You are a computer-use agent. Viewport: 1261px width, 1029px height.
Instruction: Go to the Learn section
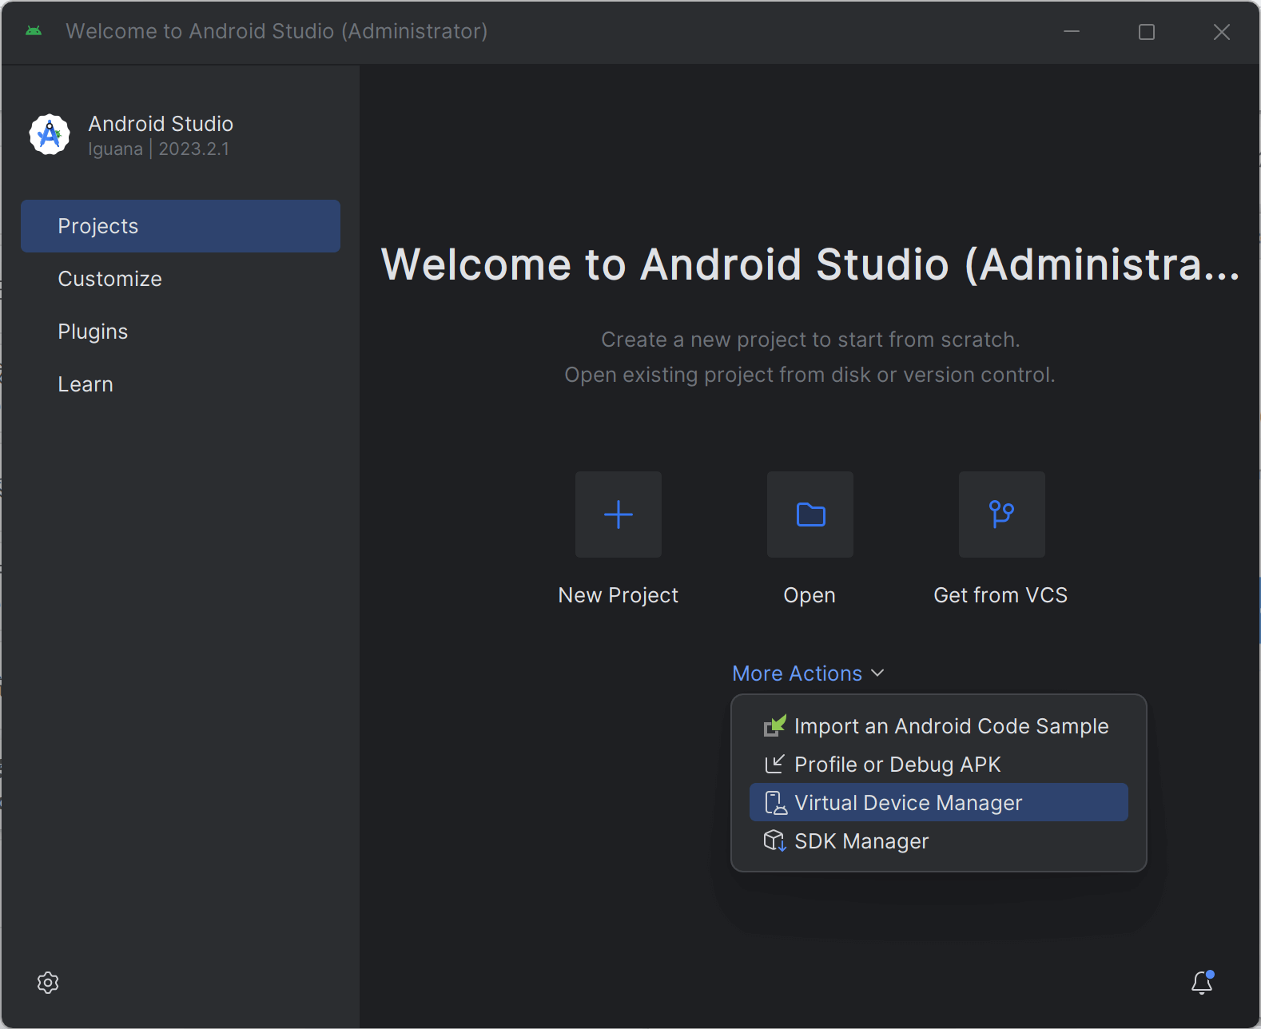(86, 384)
